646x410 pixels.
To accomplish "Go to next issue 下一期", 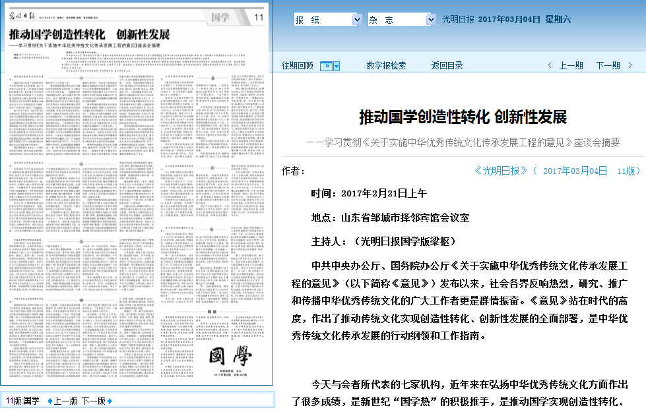I will coord(608,65).
